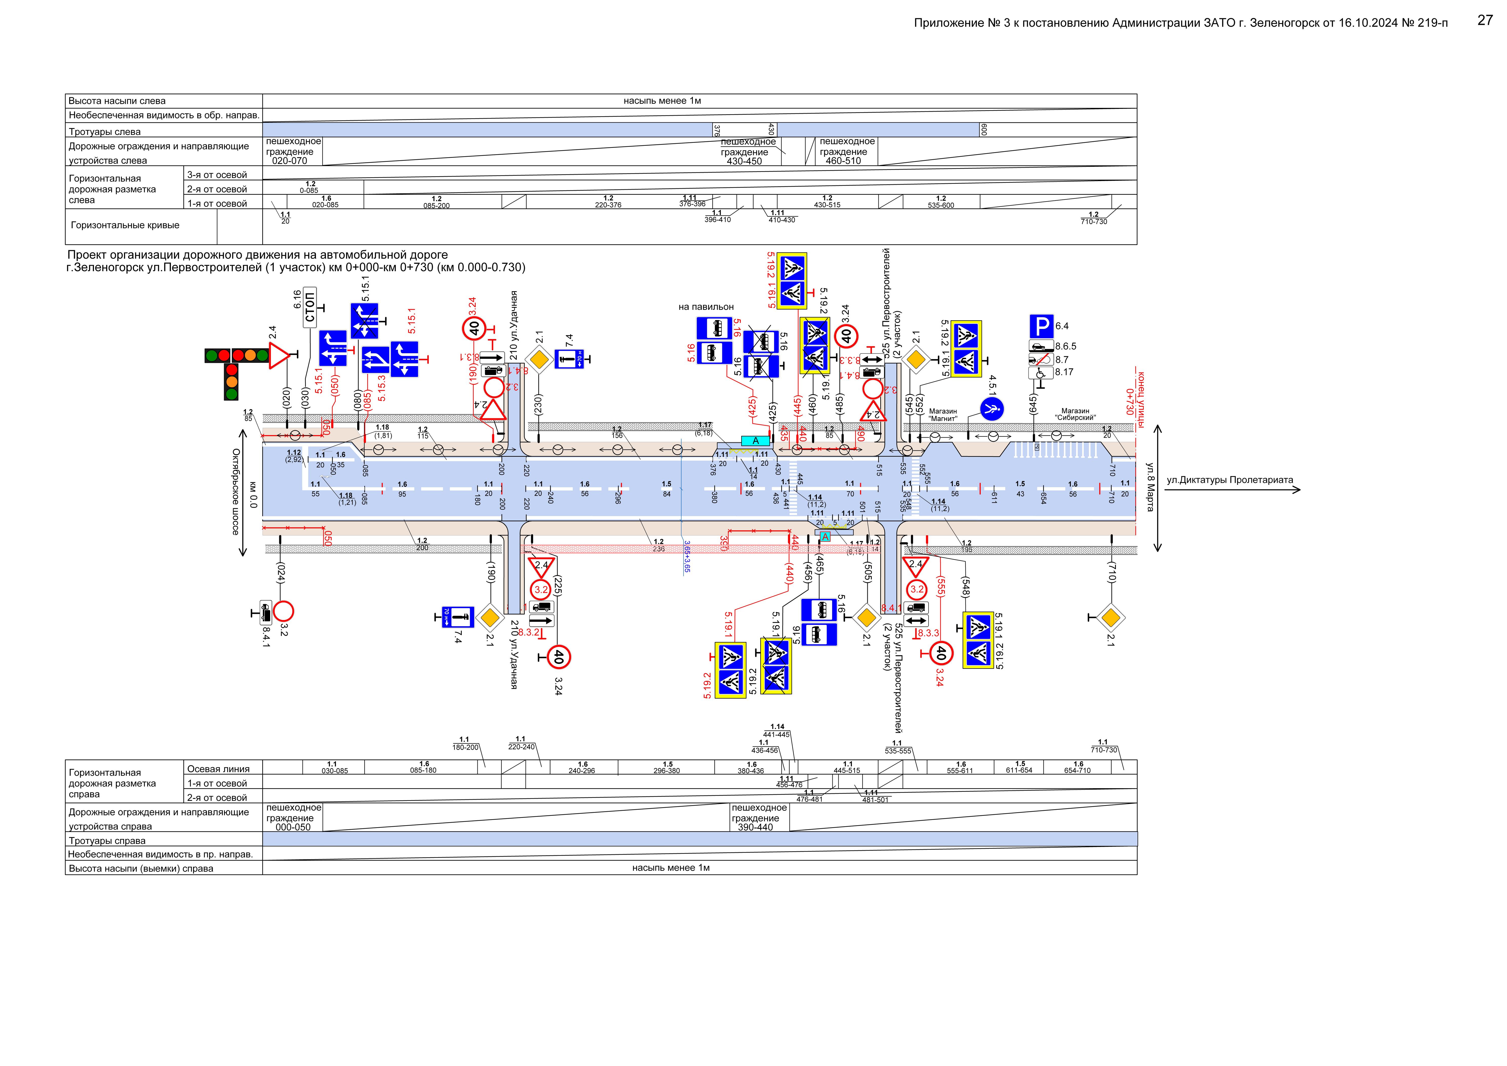Select the red-labeled 5.19.2 pedestrian crossing sign at top
1507x1066 pixels.
tap(792, 268)
